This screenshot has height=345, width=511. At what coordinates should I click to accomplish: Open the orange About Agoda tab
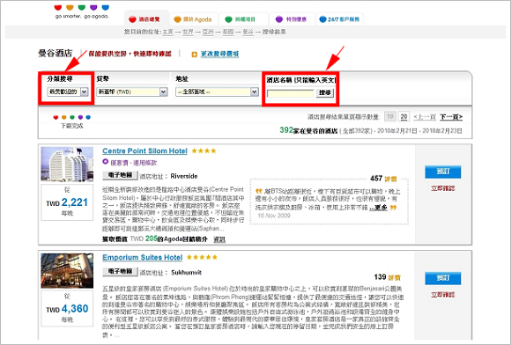click(x=193, y=19)
